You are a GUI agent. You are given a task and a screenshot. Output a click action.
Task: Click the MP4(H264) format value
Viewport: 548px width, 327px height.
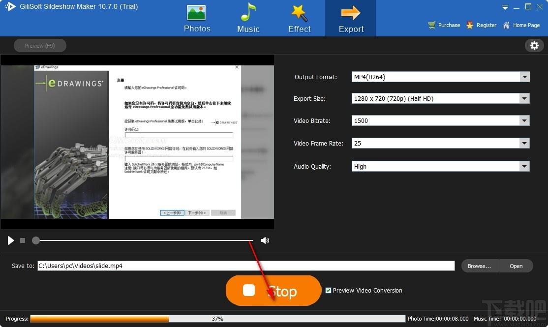pos(369,77)
